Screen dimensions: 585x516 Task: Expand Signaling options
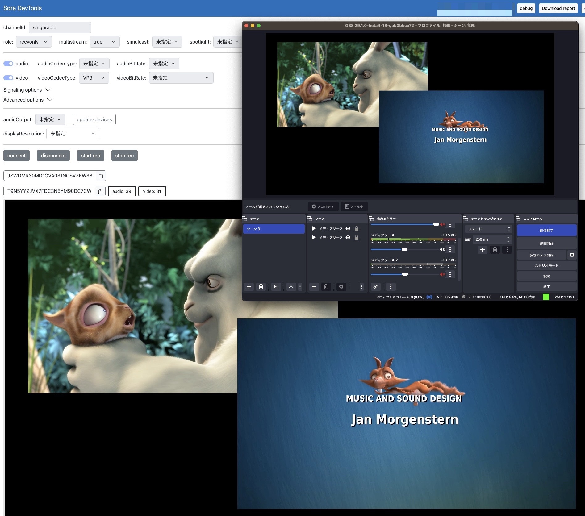pos(27,90)
